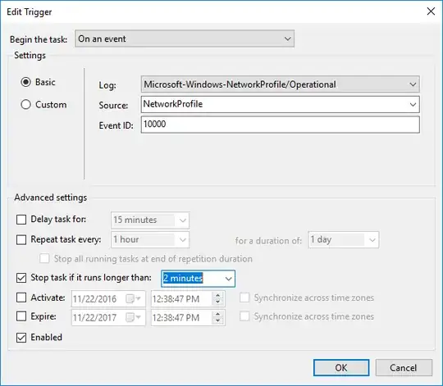Image resolution: width=443 pixels, height=386 pixels.
Task: Click the Event ID field with 10000
Action: pyautogui.click(x=281, y=125)
